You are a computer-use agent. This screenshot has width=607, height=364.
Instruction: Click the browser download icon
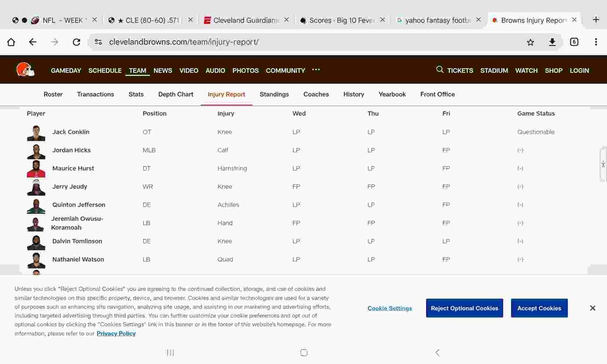(x=552, y=42)
